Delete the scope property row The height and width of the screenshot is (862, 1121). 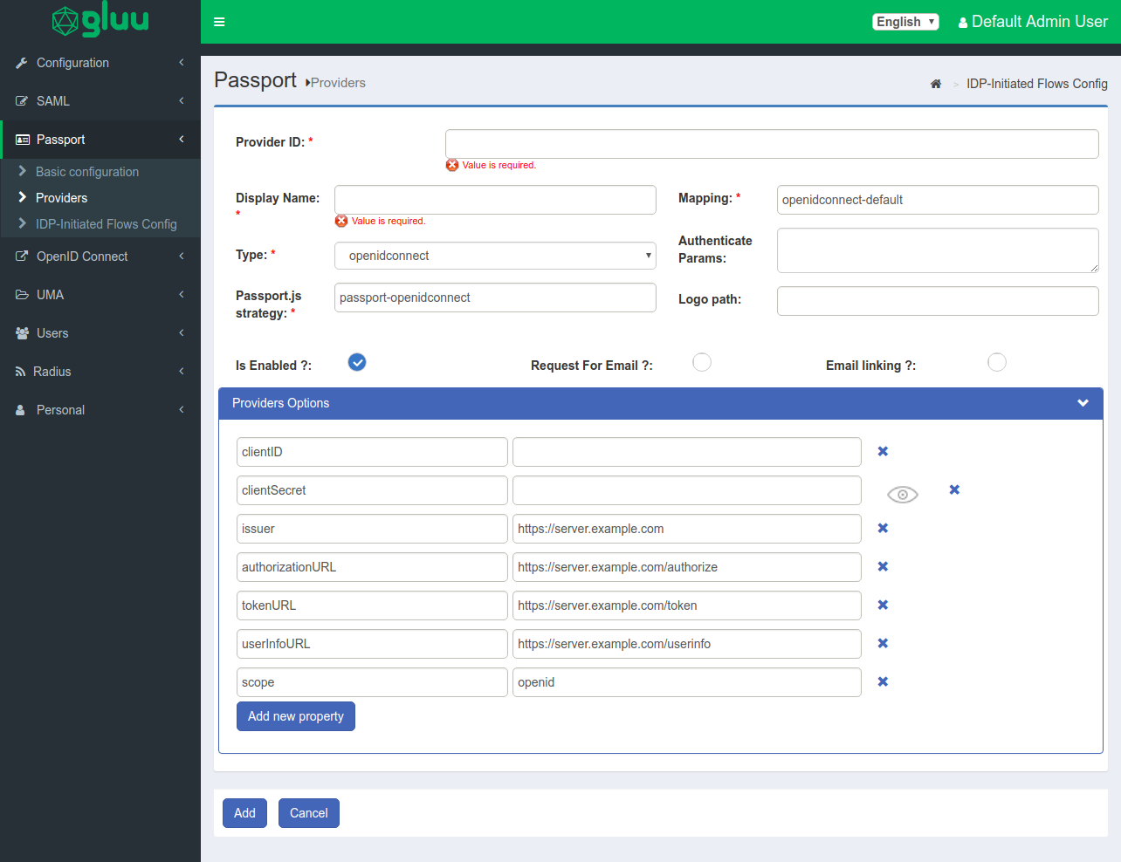[883, 682]
